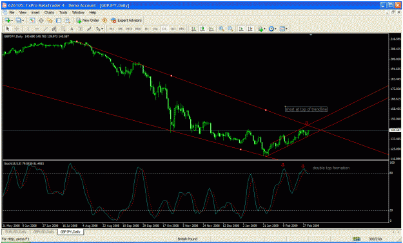Open the Tools menu
The image size is (403, 243).
[63, 12]
